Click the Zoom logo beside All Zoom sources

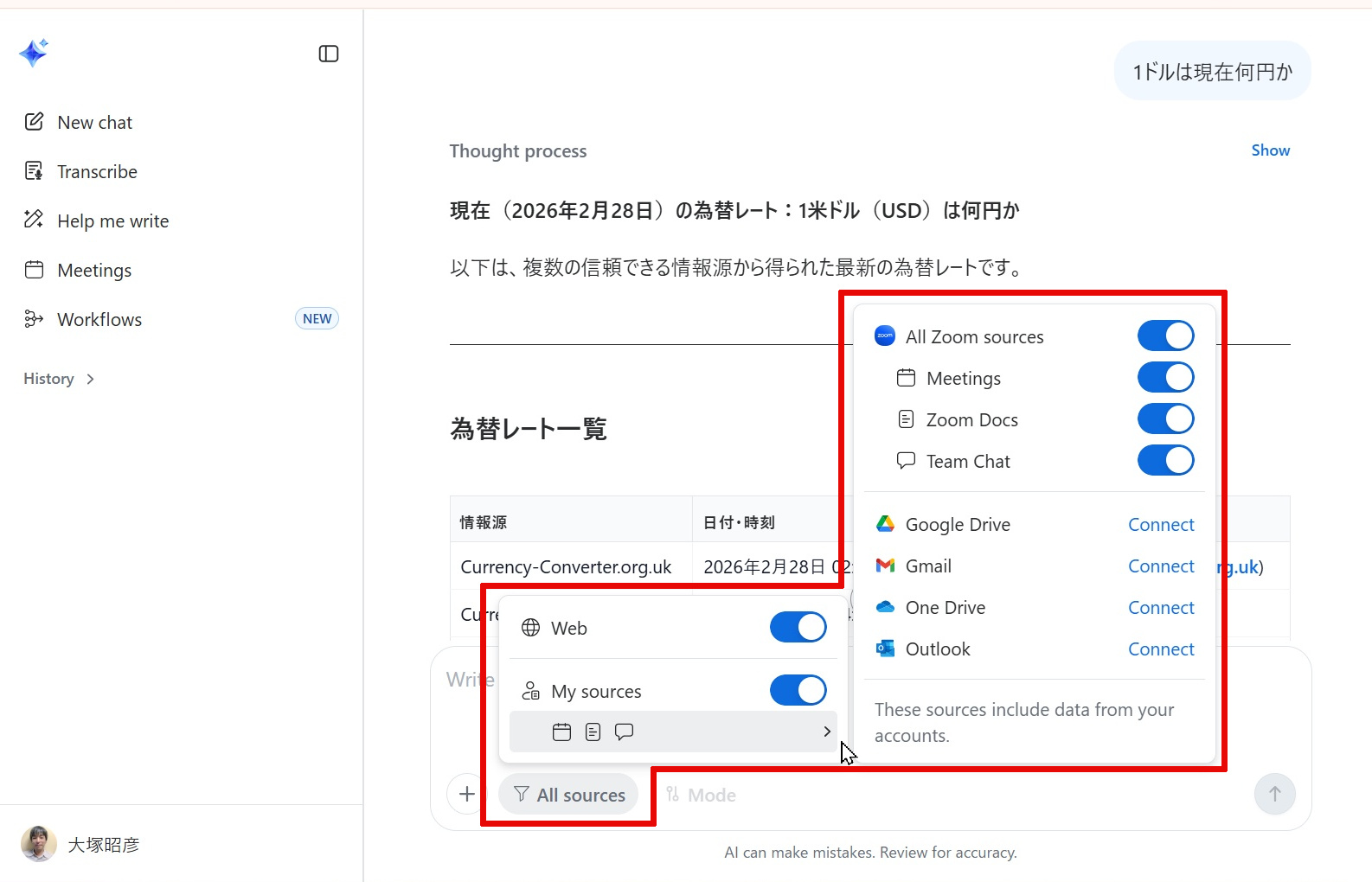coord(885,336)
